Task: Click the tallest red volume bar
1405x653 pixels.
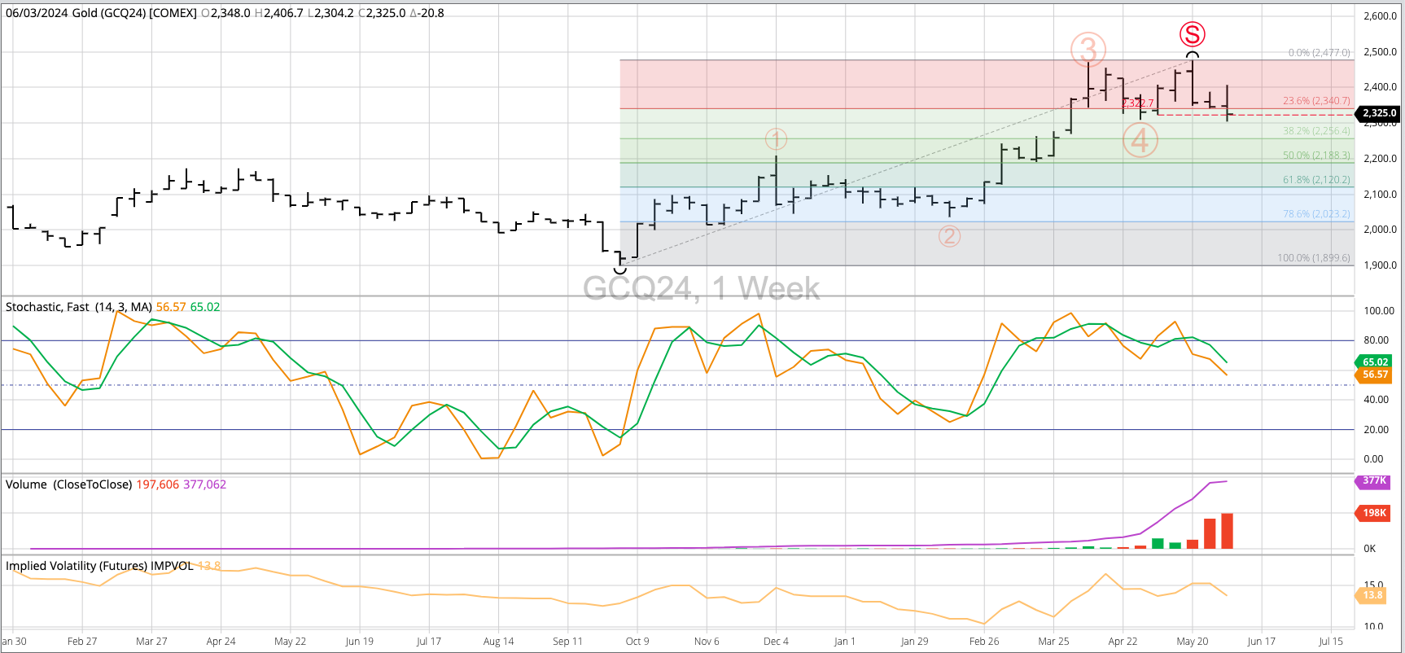Action: tap(1227, 531)
